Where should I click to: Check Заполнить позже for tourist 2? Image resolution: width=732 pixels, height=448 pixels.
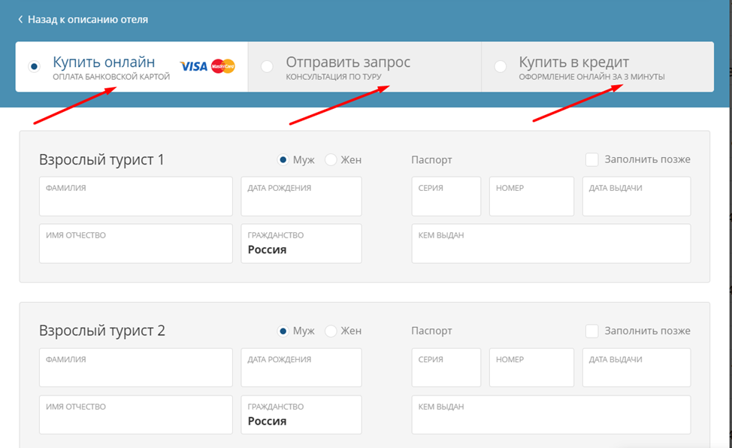pos(592,331)
